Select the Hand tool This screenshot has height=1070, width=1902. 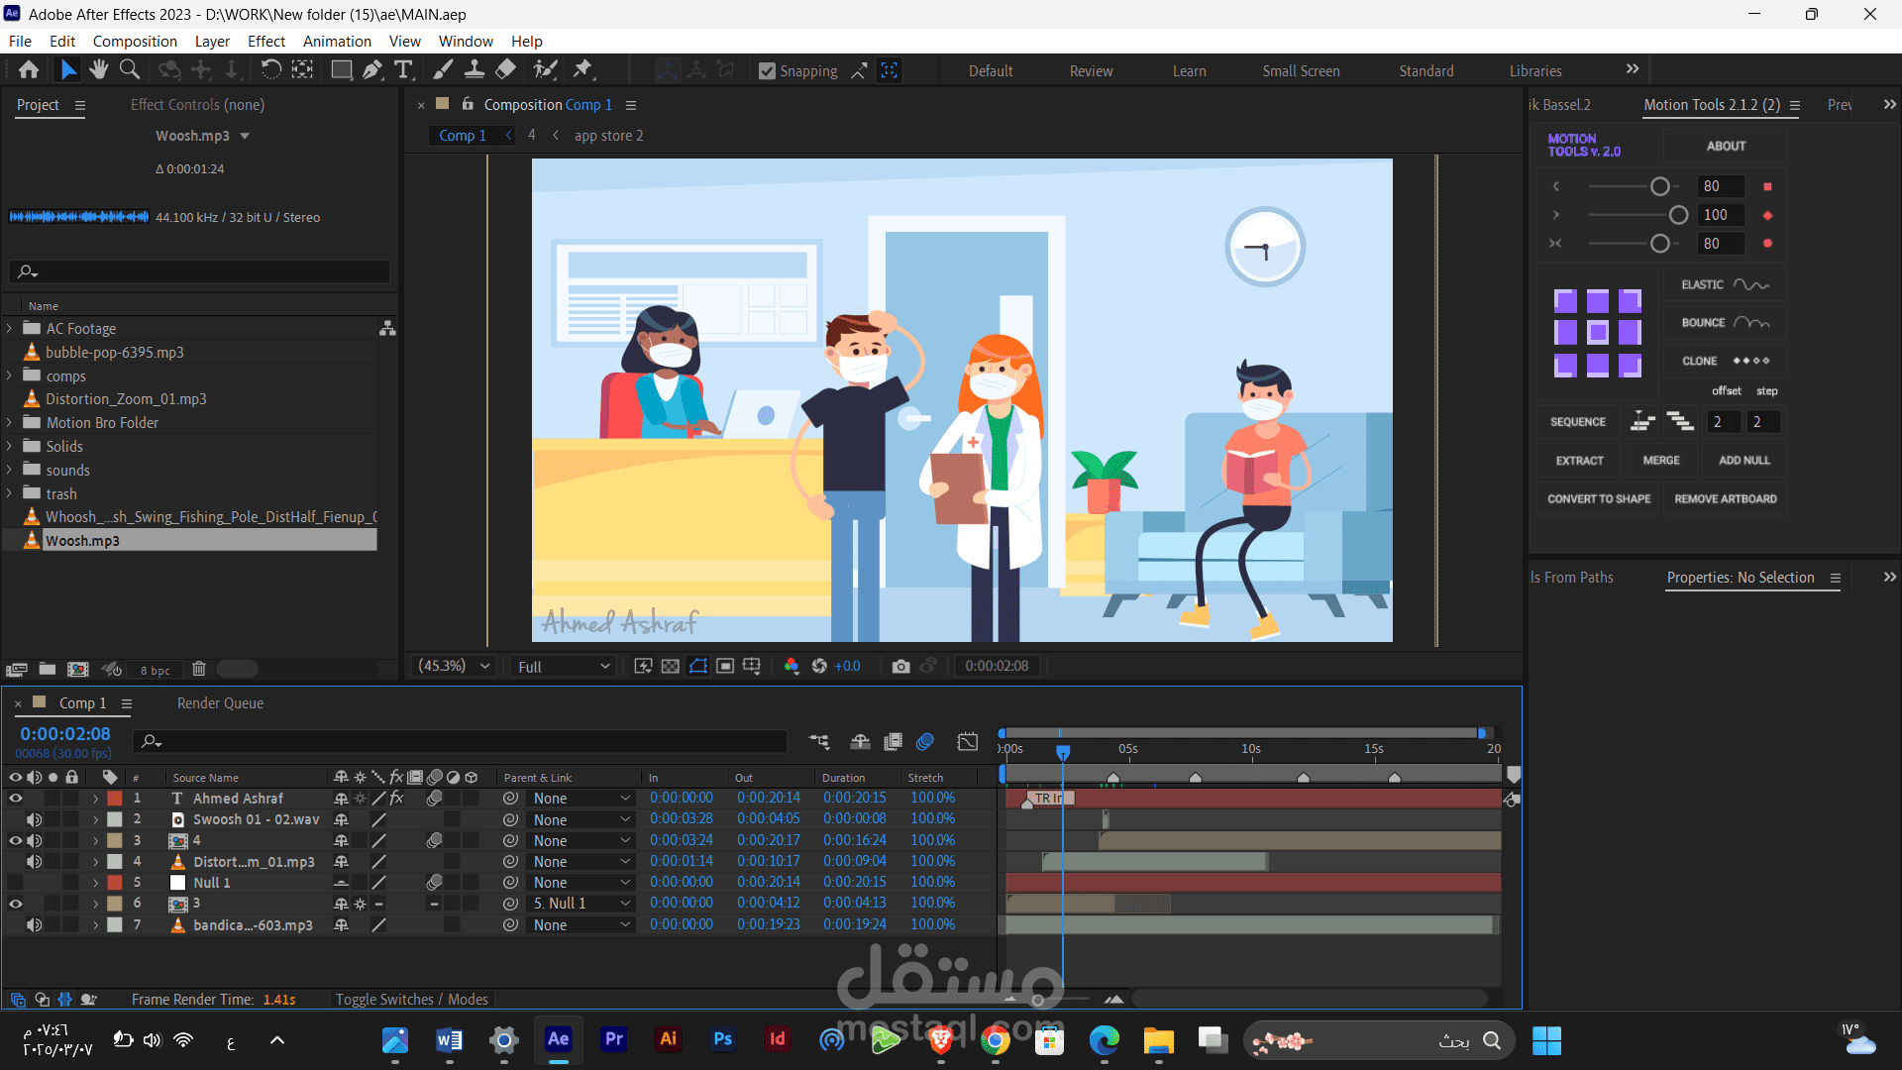(98, 69)
